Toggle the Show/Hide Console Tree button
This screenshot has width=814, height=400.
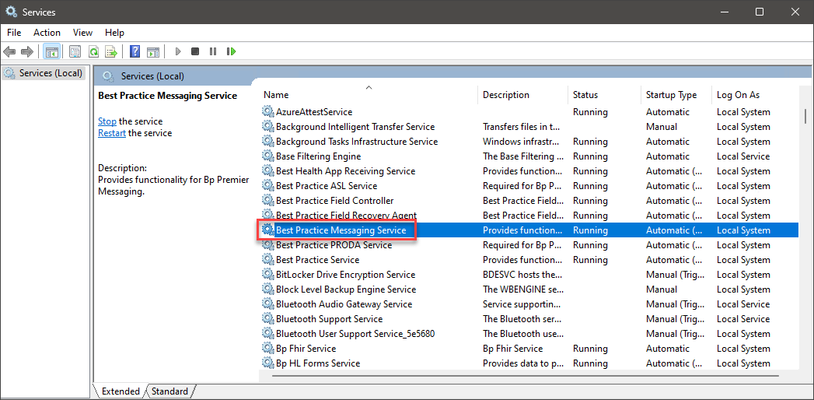51,51
